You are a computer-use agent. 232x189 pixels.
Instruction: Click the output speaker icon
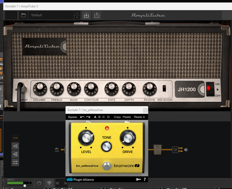(x=186, y=150)
